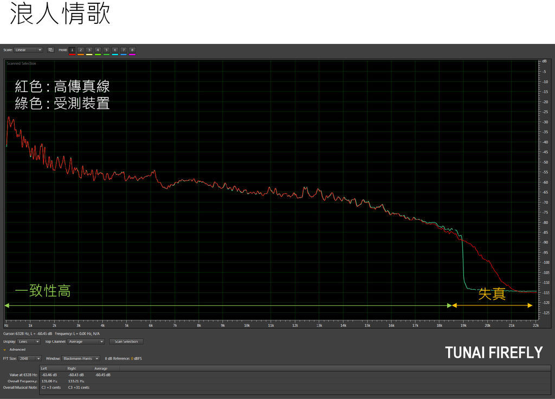Open the Scale dropdown set to Linear
Screen dimensions: 555x399
pos(28,50)
